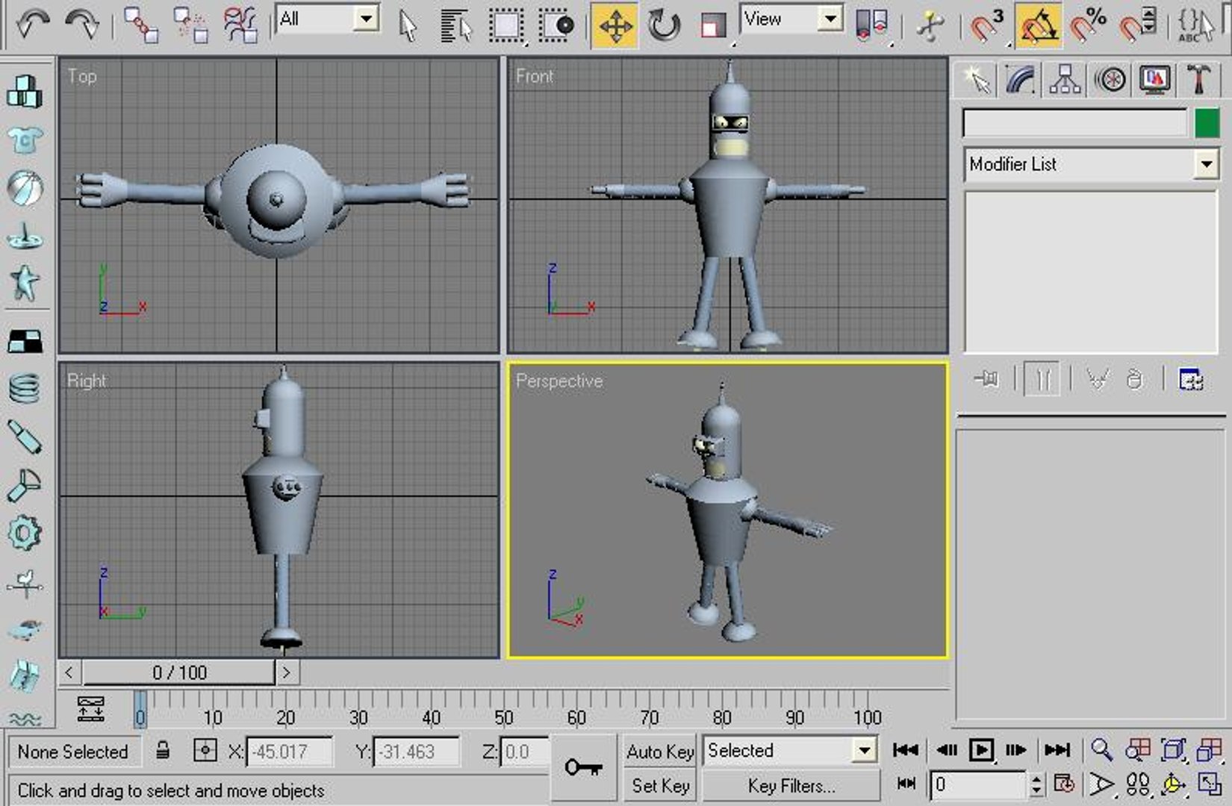This screenshot has height=806, width=1232.
Task: Toggle Window/Crossing selection mode
Action: pos(556,27)
